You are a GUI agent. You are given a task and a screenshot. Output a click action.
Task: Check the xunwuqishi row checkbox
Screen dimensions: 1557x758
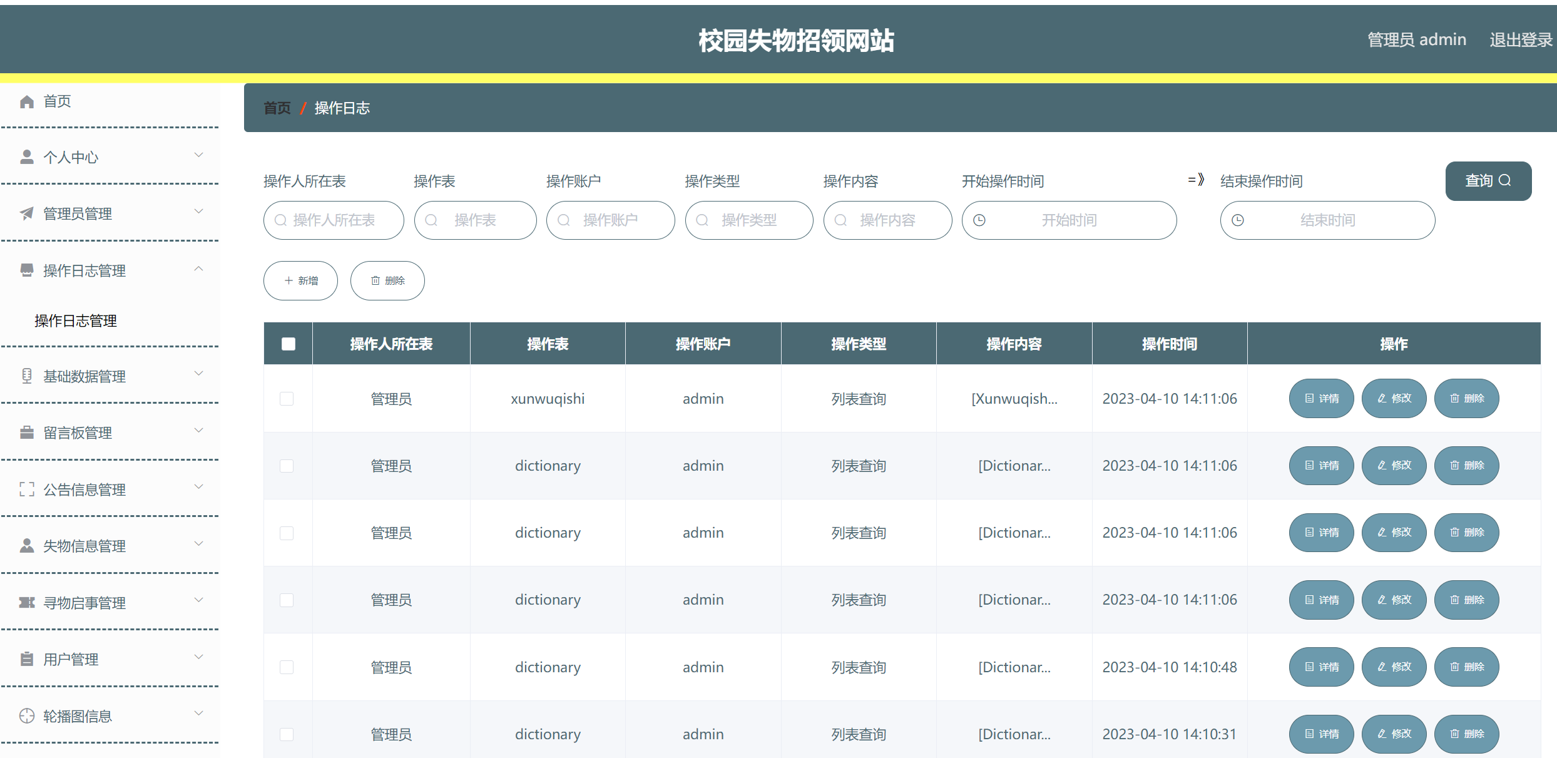tap(287, 399)
